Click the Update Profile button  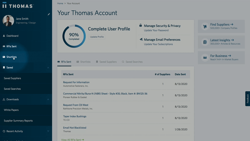97,37
